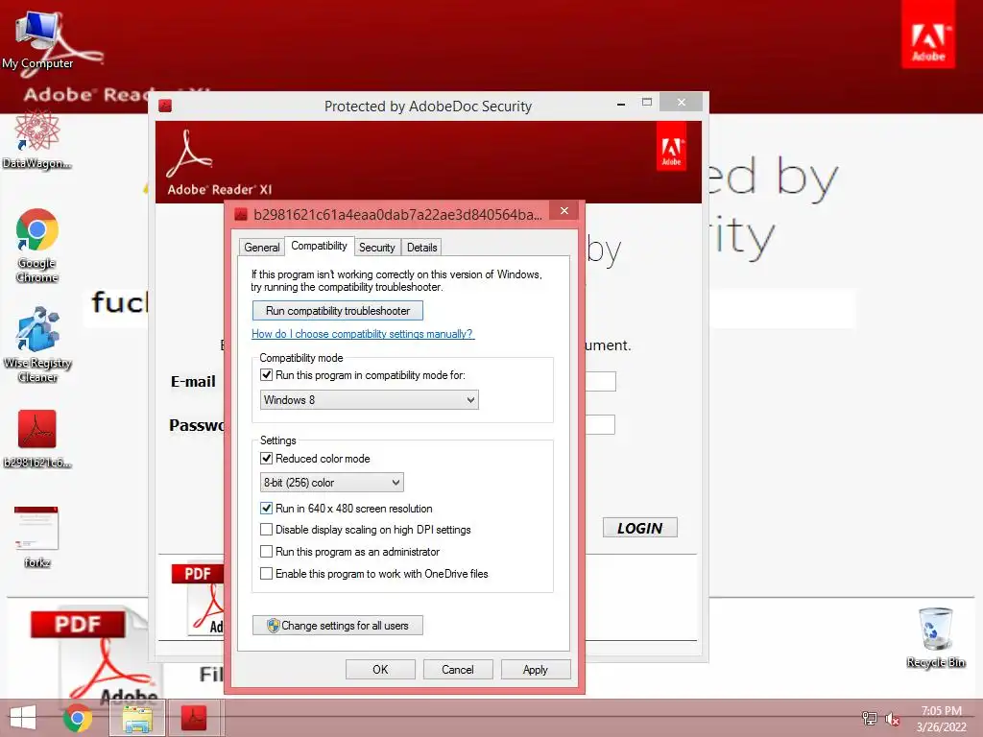Open the Wise Registry Cleaner desktop icon
This screenshot has width=983, height=737.
click(37, 345)
